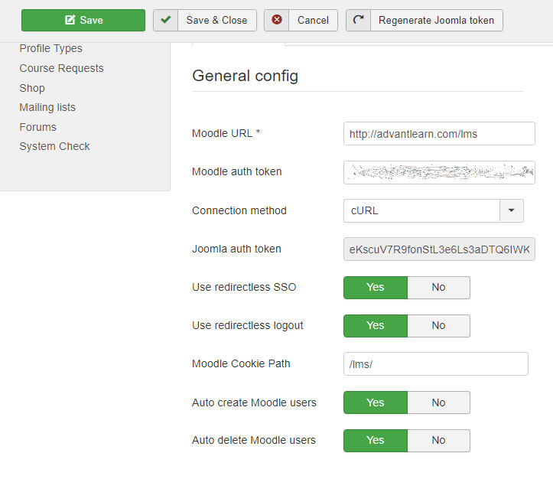Click into Moodle Cookie Path field

click(x=435, y=364)
